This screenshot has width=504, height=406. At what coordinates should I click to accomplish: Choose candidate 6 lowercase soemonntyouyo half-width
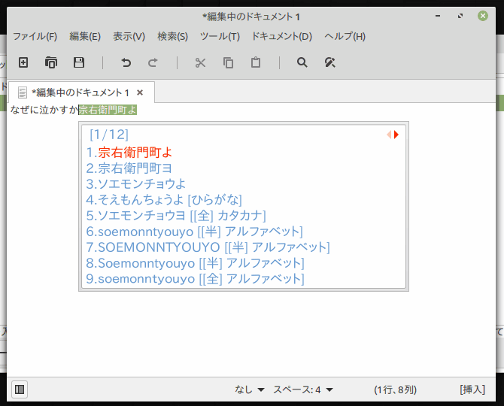tap(195, 231)
